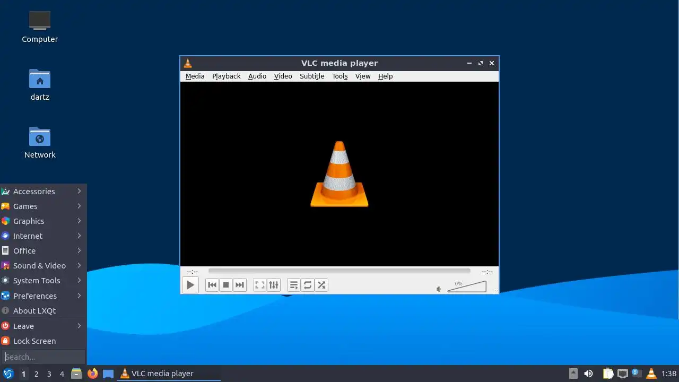Image resolution: width=679 pixels, height=382 pixels.
Task: Click show desktop taskbar icon
Action: [108, 374]
